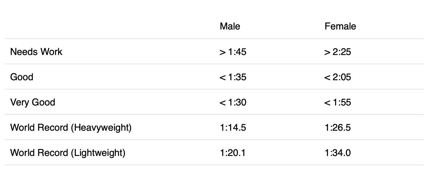Screen dimensions: 427x184
Task: Click female lightweight record 1:34.0
Action: 337,153
